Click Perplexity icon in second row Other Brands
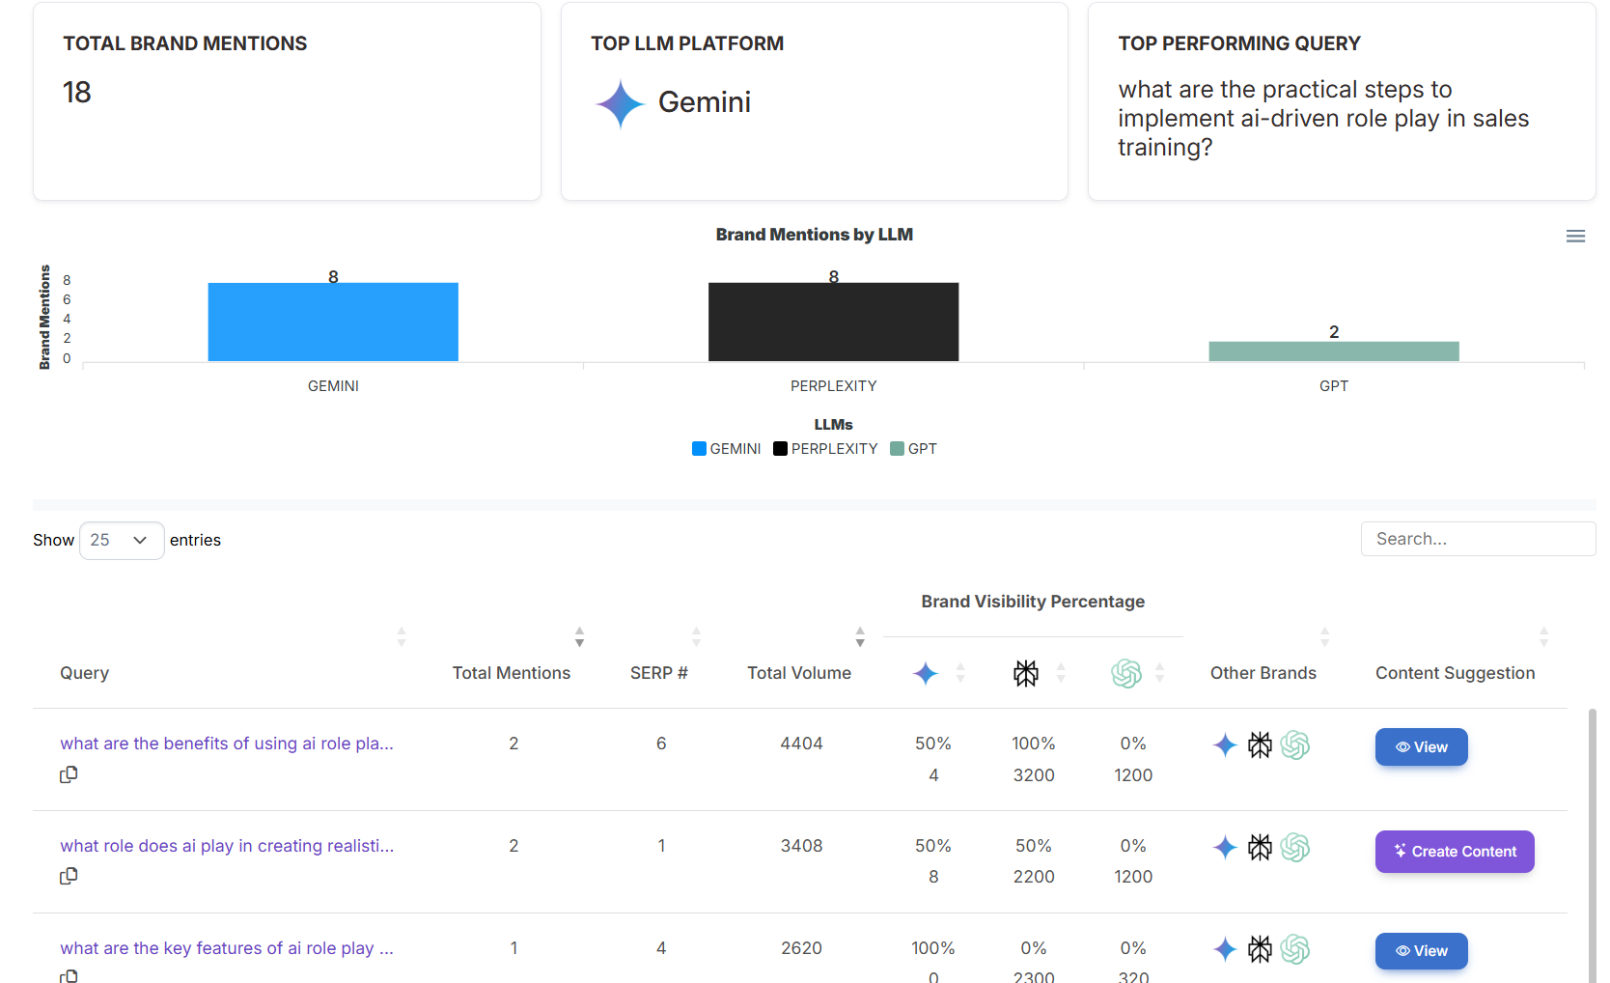The height and width of the screenshot is (983, 1610). pos(1260,848)
